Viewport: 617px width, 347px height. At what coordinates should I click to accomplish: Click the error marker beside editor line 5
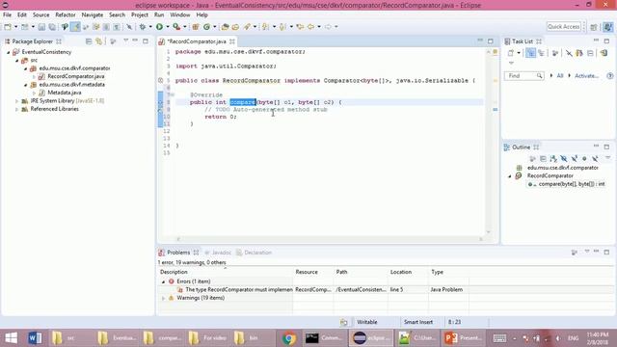[x=161, y=81]
